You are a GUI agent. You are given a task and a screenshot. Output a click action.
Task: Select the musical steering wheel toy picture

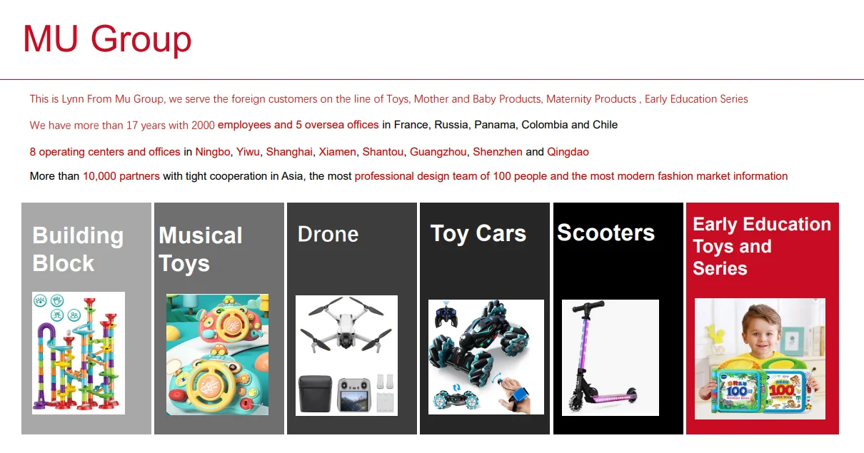(217, 355)
